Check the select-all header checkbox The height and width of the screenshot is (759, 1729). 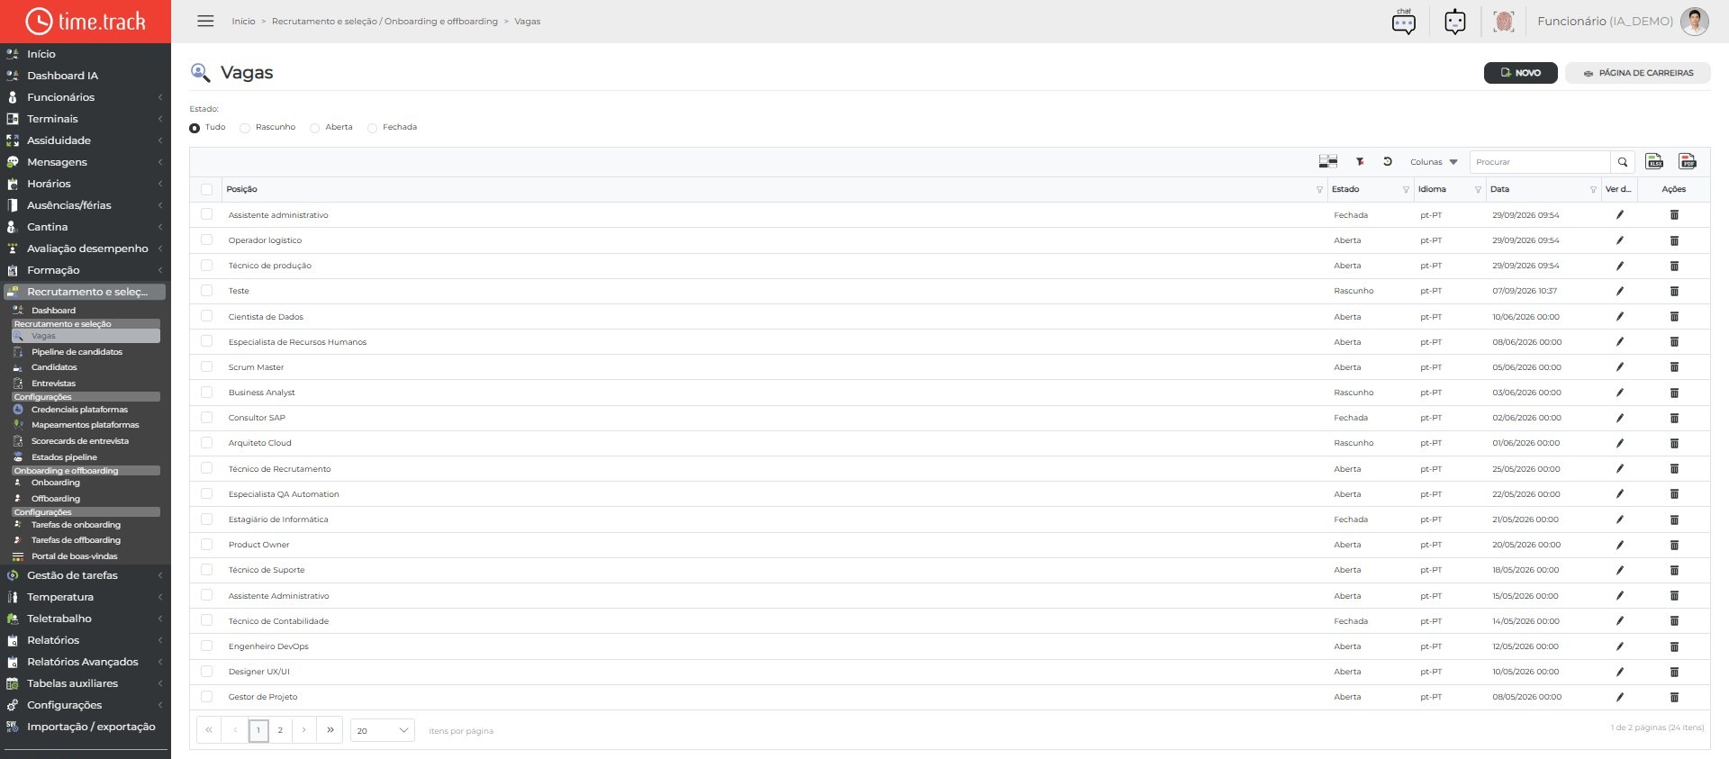[207, 189]
